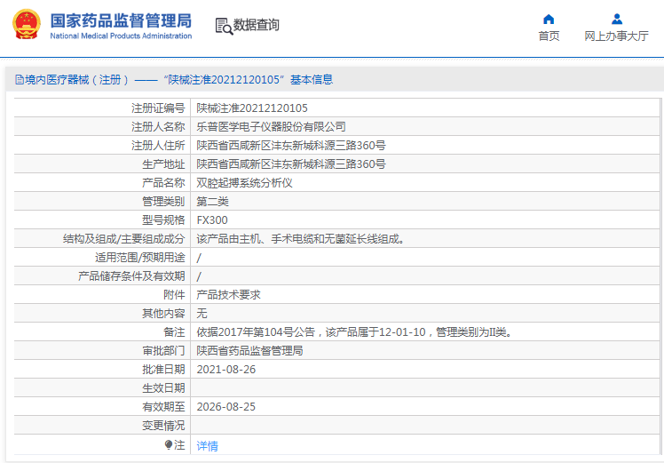Click the 生效日期 label
Image resolution: width=664 pixels, height=463 pixels.
(x=164, y=388)
